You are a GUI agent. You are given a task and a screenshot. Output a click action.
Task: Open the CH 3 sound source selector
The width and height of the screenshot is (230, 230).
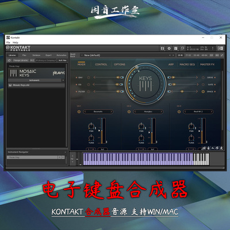[x=198, y=112]
